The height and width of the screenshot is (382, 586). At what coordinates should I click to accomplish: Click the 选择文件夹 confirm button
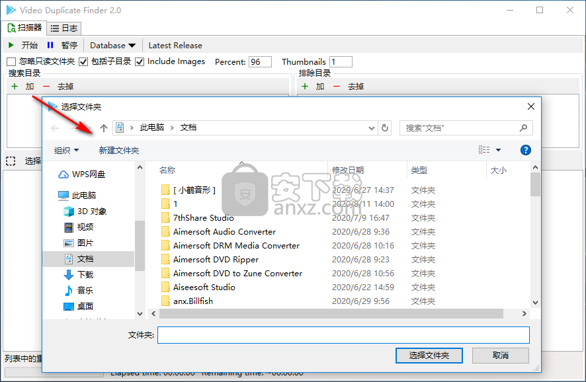pos(429,355)
